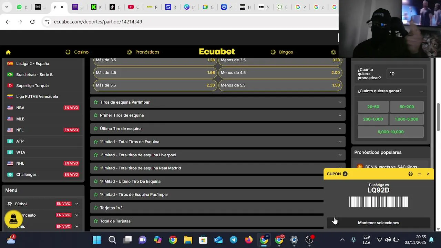Image resolution: width=441 pixels, height=248 pixels.
Task: Expand 1ª mitad - Total Tiros de Esquina chevron
Action: coord(340,142)
